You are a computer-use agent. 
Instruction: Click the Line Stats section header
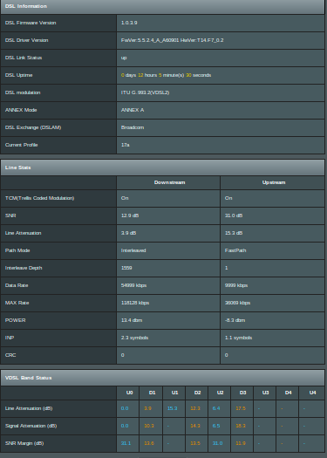162,167
